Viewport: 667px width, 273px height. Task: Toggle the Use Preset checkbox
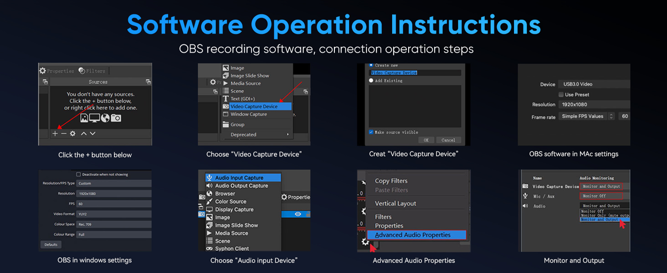click(561, 95)
